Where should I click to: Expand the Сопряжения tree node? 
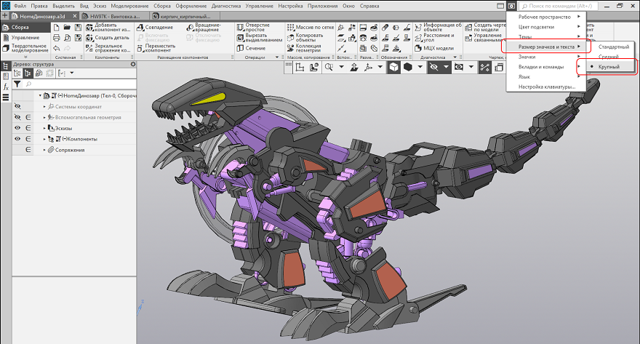click(x=44, y=150)
